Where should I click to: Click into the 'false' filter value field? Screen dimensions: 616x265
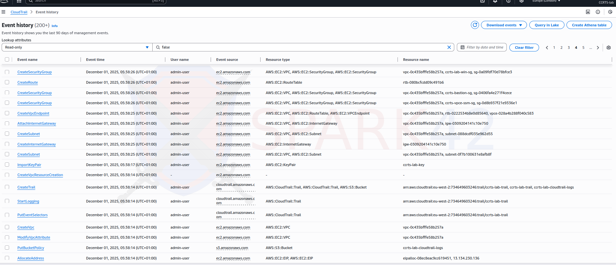[x=303, y=47]
